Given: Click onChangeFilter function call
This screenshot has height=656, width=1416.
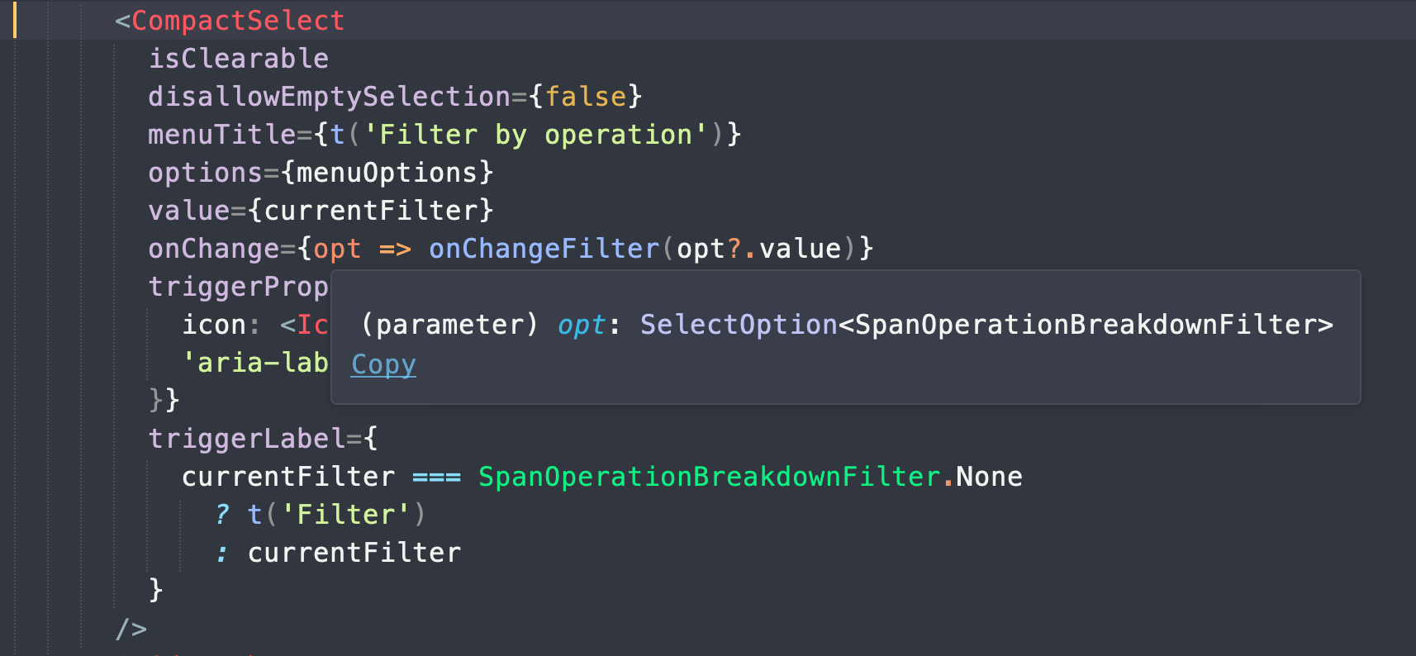Looking at the screenshot, I should click(x=544, y=249).
